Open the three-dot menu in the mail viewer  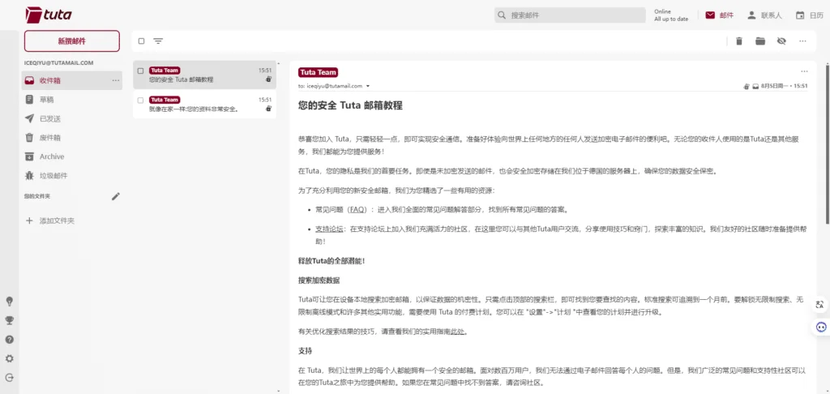click(x=805, y=71)
